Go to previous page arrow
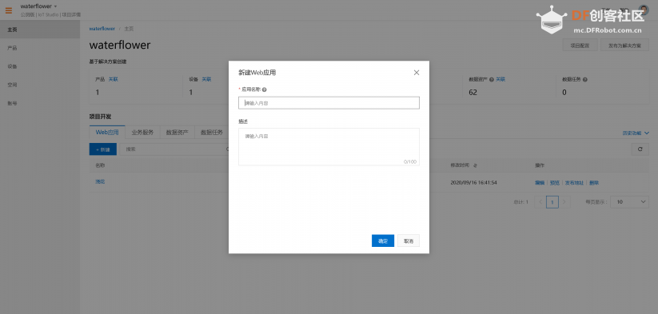 pos(540,202)
